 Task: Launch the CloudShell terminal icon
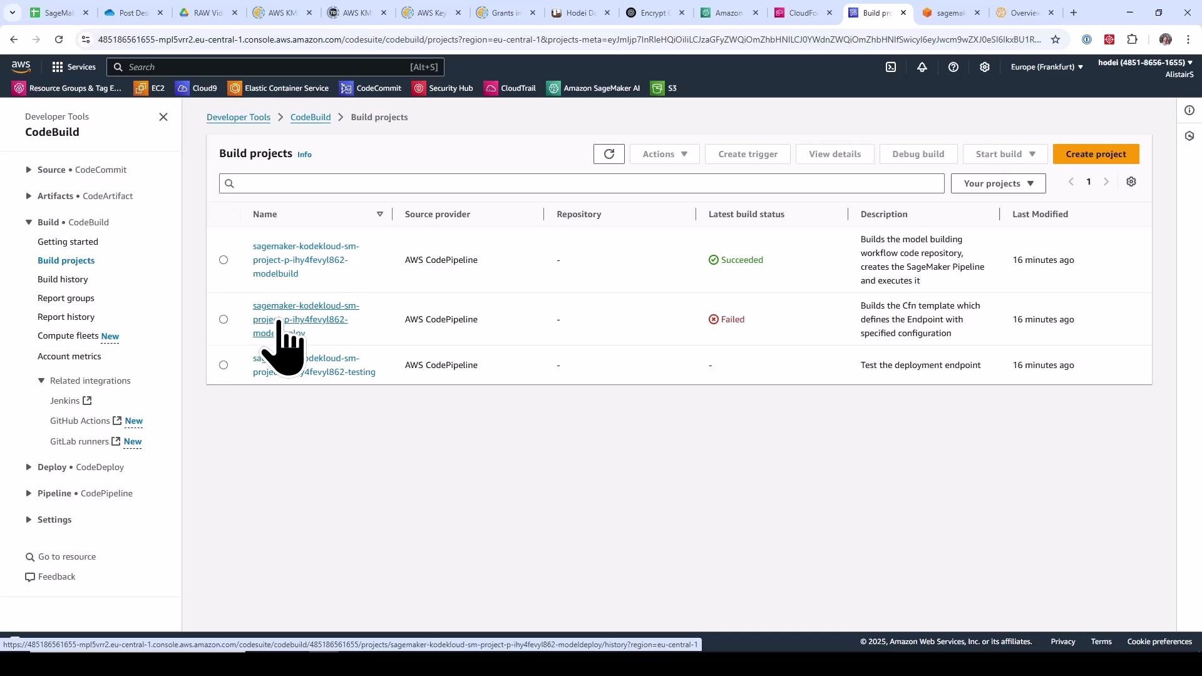point(891,67)
